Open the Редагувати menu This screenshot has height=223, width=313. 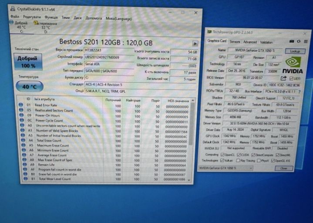[x=32, y=17]
